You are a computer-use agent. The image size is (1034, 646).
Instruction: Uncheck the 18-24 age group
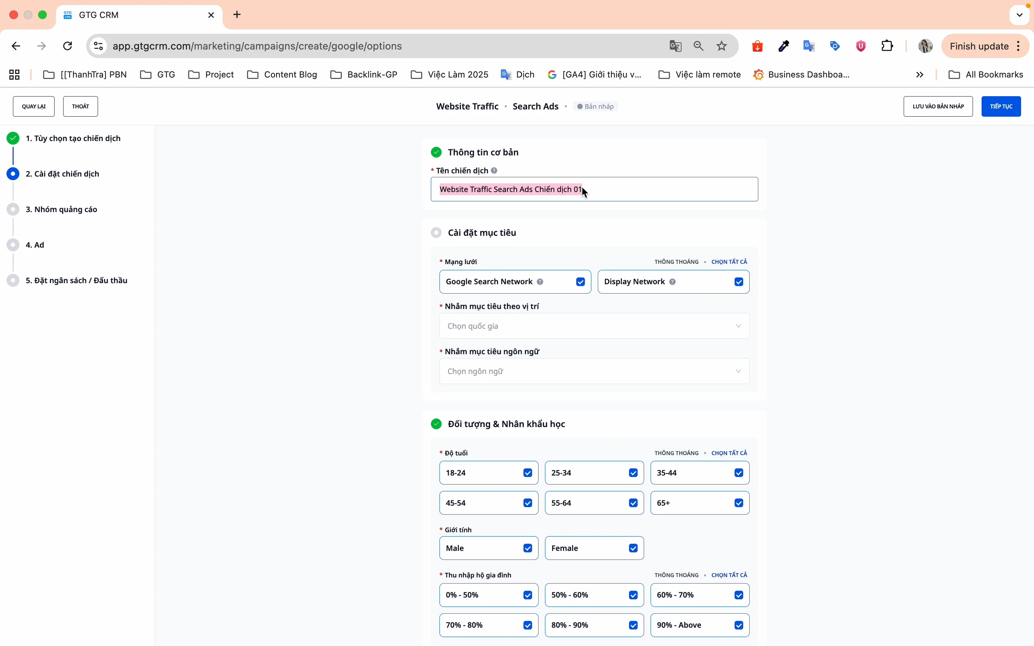click(528, 473)
